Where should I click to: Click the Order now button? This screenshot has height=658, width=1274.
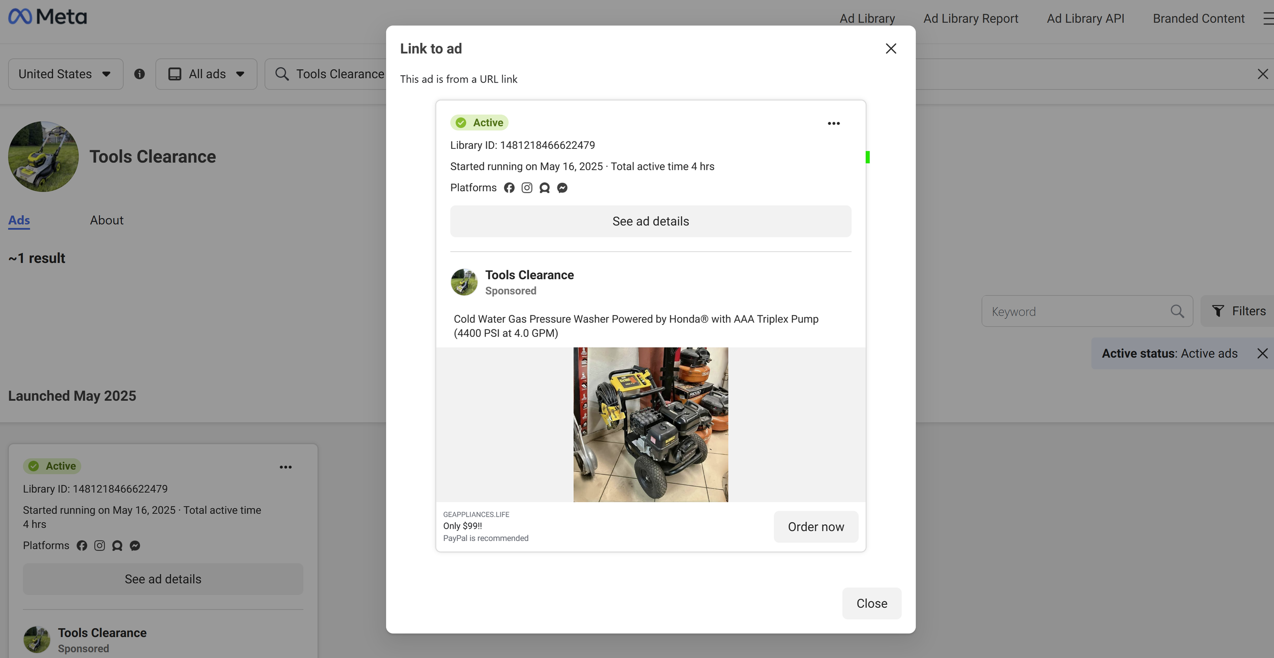tap(816, 527)
